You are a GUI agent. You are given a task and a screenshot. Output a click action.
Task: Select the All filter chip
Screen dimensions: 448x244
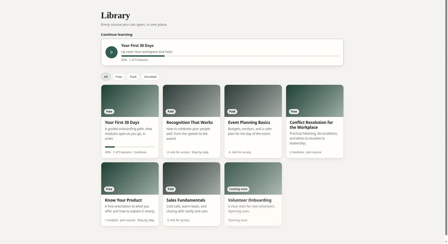pyautogui.click(x=106, y=77)
